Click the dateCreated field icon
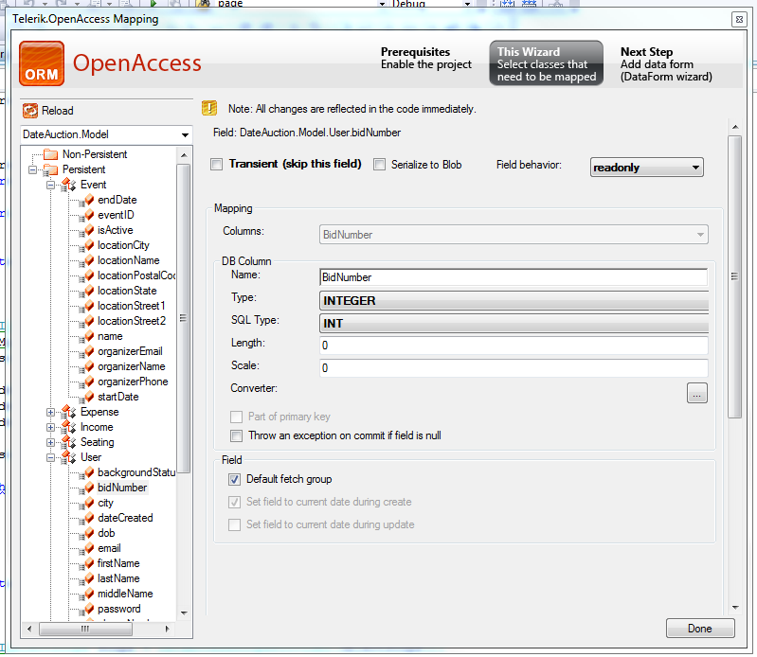Screen dimensions: 757x657 click(x=87, y=518)
